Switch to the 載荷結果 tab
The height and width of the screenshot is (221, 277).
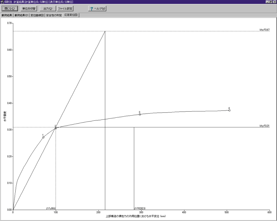(x=7, y=15)
